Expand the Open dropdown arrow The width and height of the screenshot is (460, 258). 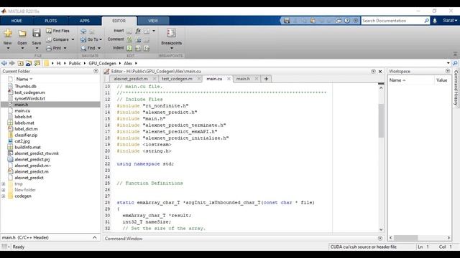coord(22,48)
